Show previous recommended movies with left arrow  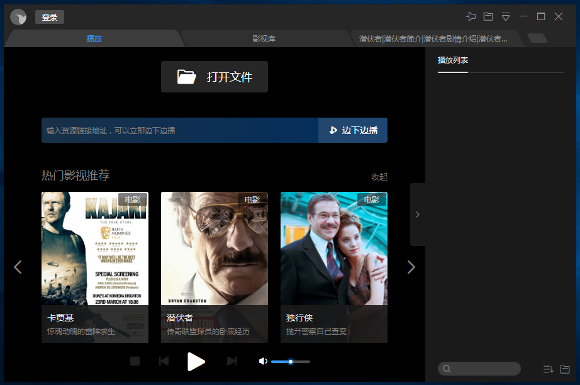click(x=18, y=267)
